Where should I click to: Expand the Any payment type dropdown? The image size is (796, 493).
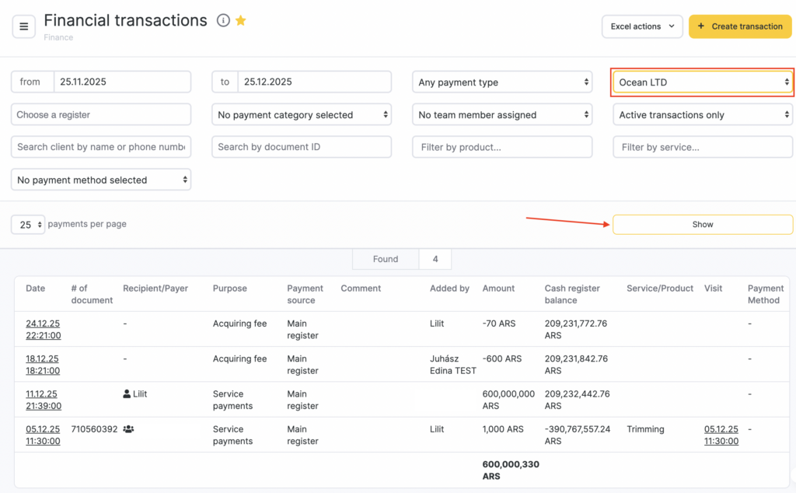pos(502,82)
